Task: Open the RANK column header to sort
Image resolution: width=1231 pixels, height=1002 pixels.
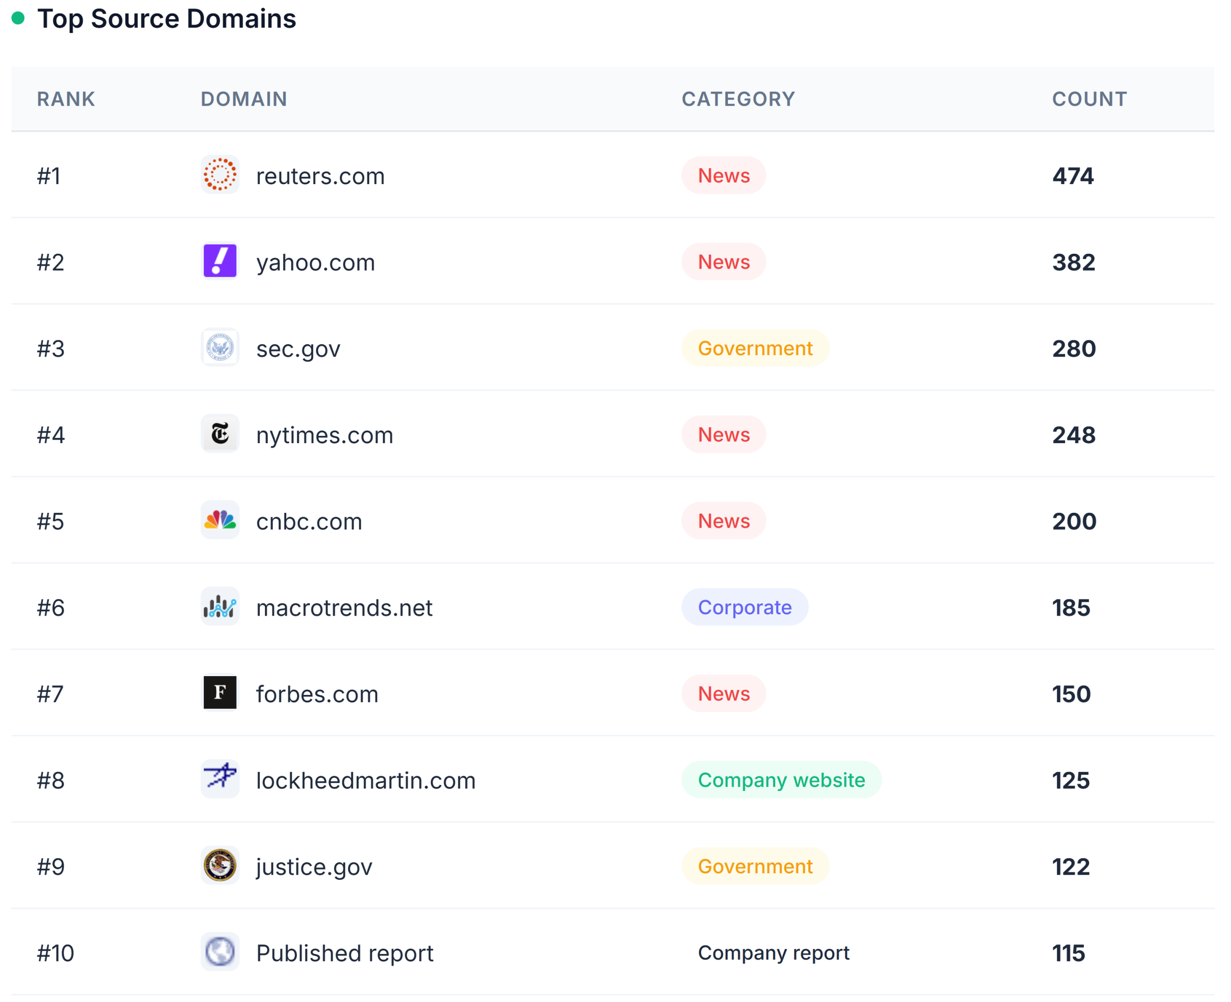Action: (x=65, y=99)
